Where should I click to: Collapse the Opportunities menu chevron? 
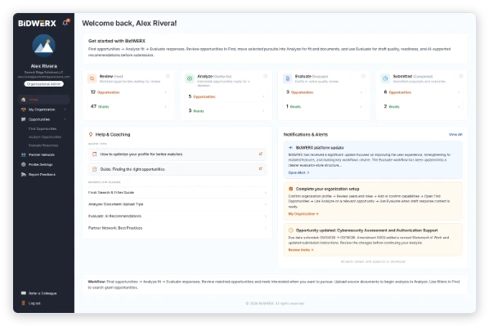pos(65,119)
